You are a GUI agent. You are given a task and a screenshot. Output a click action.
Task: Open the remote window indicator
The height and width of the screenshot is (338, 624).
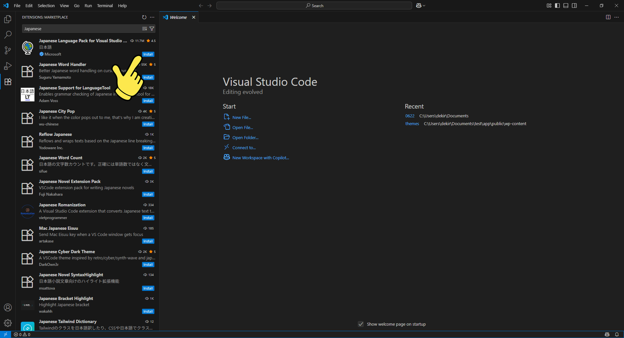click(x=6, y=334)
